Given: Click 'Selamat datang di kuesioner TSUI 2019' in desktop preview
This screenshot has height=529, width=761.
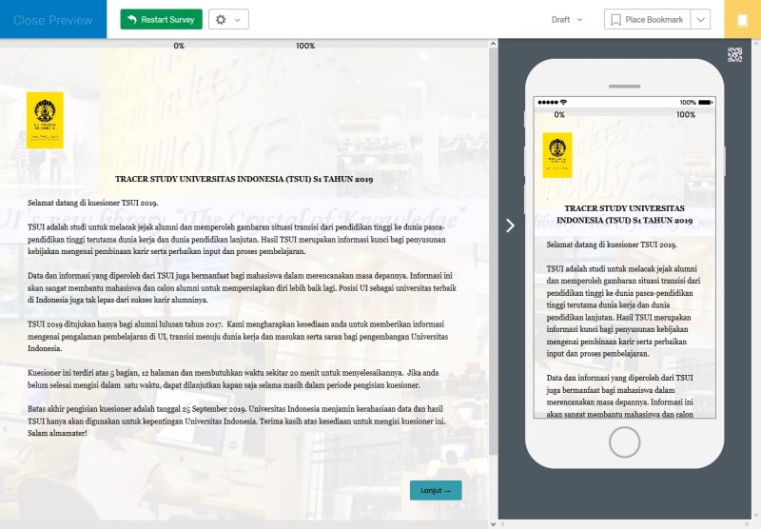Looking at the screenshot, I should click(x=92, y=203).
